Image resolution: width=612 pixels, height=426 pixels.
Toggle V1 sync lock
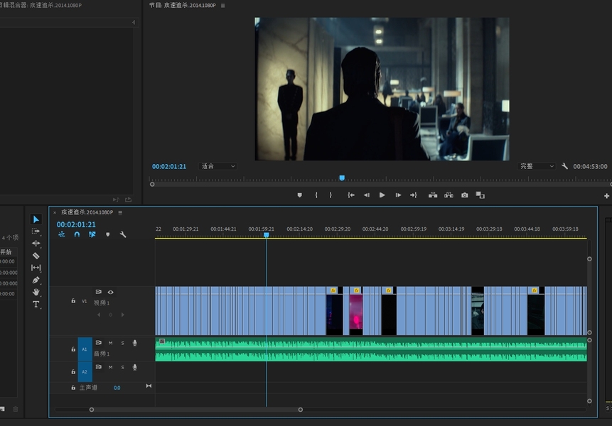[x=98, y=292]
